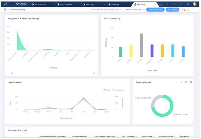Switch to the first Ads Composer tab

(x=43, y=4)
